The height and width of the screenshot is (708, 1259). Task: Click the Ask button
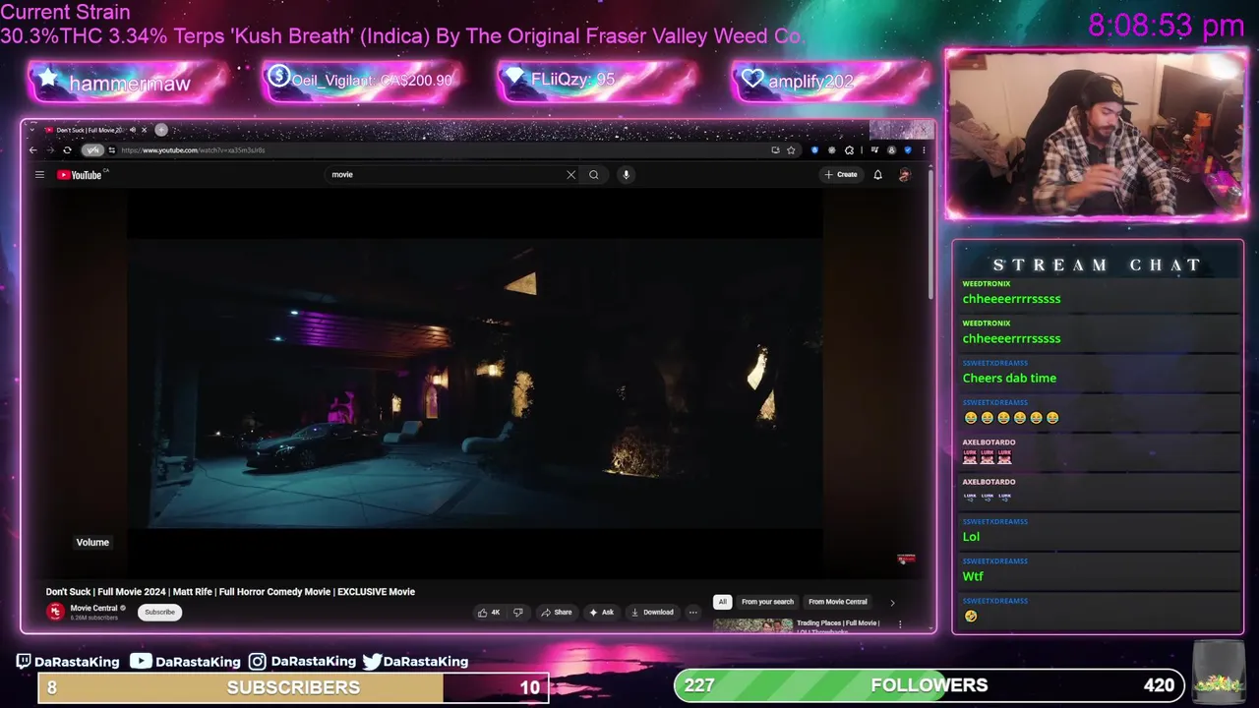pos(601,612)
